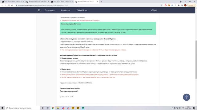The width and height of the screenshot is (197, 110).
Task: Open a new browser tab
Action: (x=101, y=2)
